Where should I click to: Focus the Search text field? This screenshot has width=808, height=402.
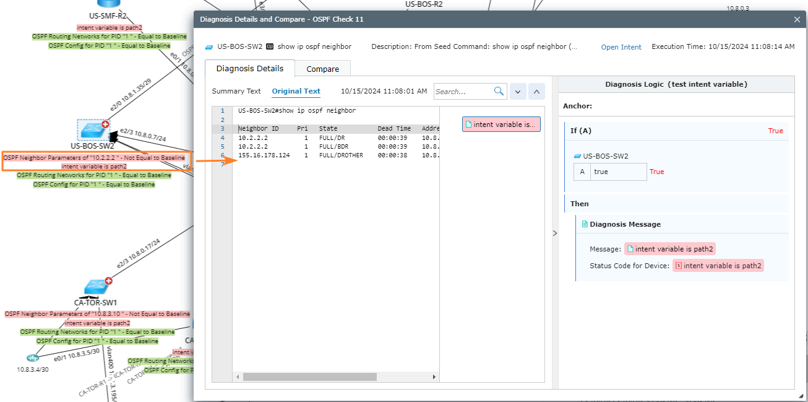(x=464, y=92)
